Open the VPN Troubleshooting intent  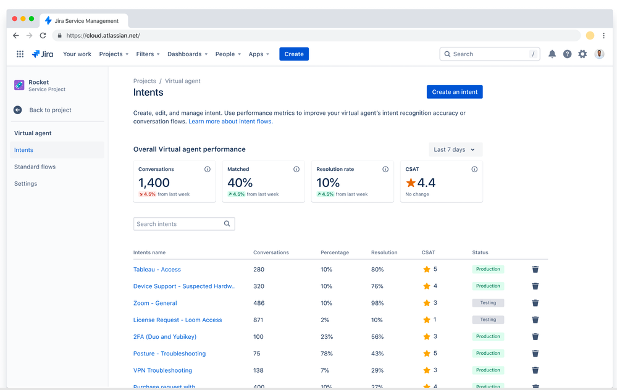162,370
